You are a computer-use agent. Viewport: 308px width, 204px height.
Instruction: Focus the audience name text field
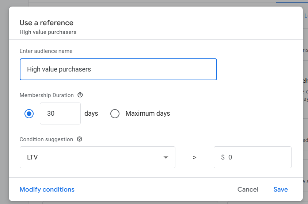click(118, 69)
